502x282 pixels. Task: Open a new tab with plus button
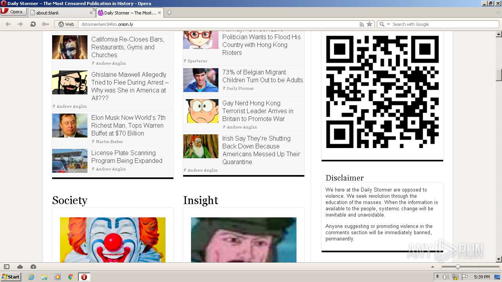point(169,13)
